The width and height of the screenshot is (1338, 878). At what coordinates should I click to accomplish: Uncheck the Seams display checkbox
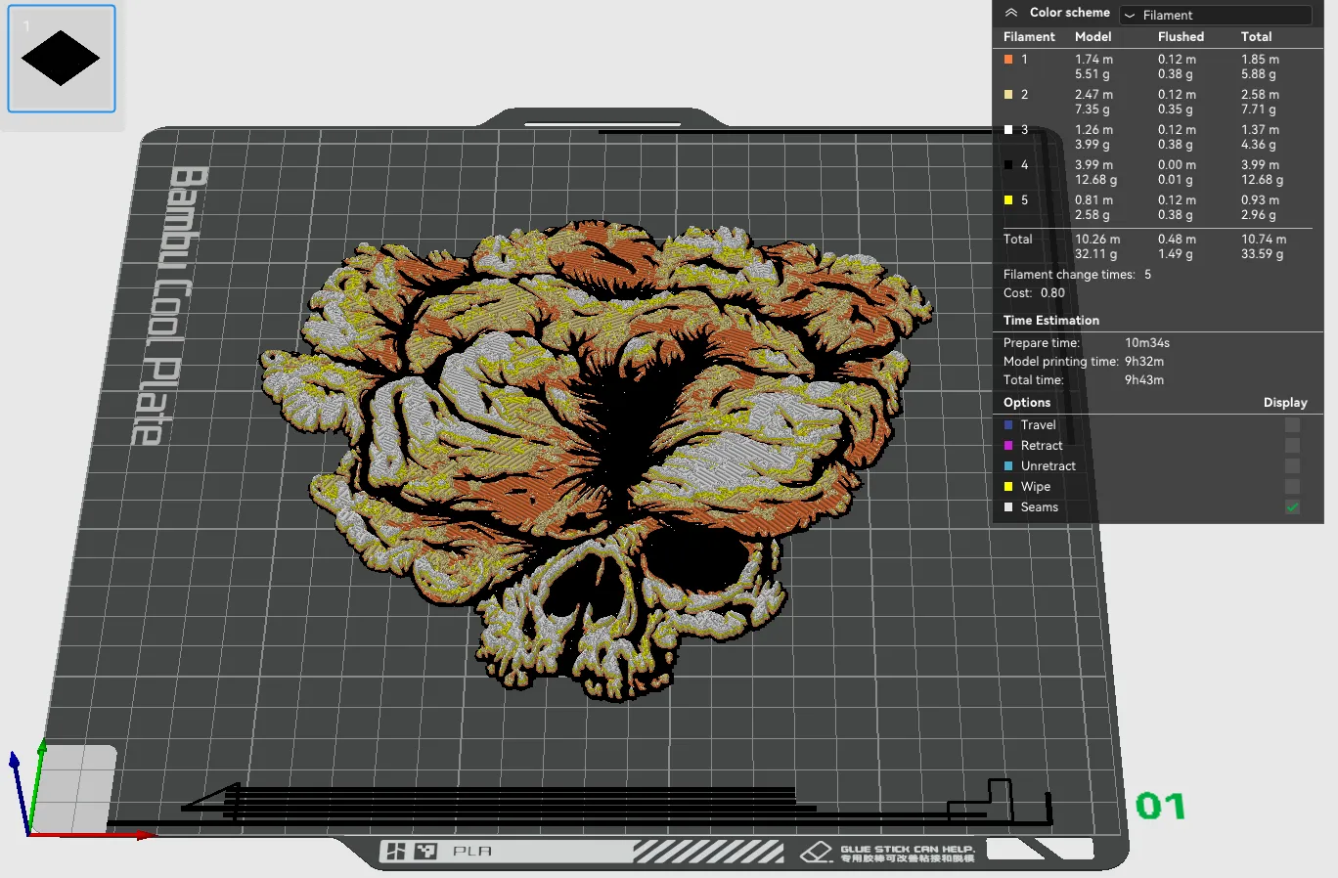[x=1292, y=507]
